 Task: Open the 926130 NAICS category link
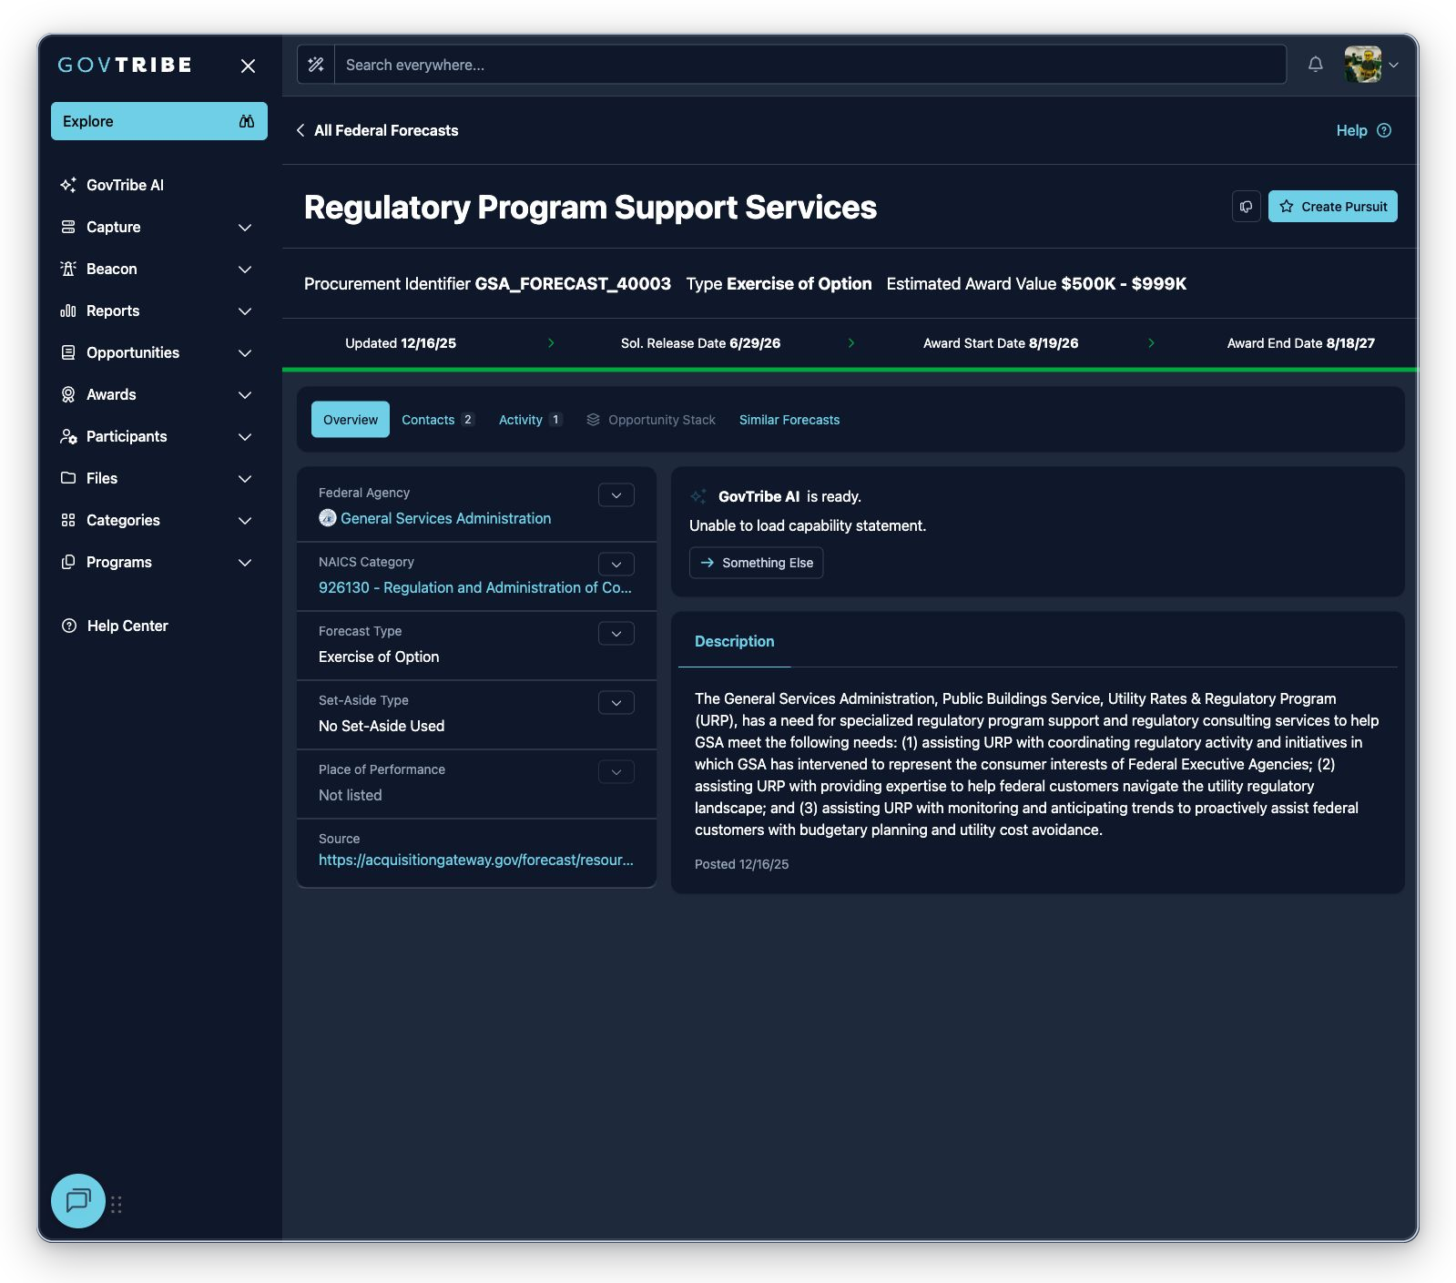[475, 587]
